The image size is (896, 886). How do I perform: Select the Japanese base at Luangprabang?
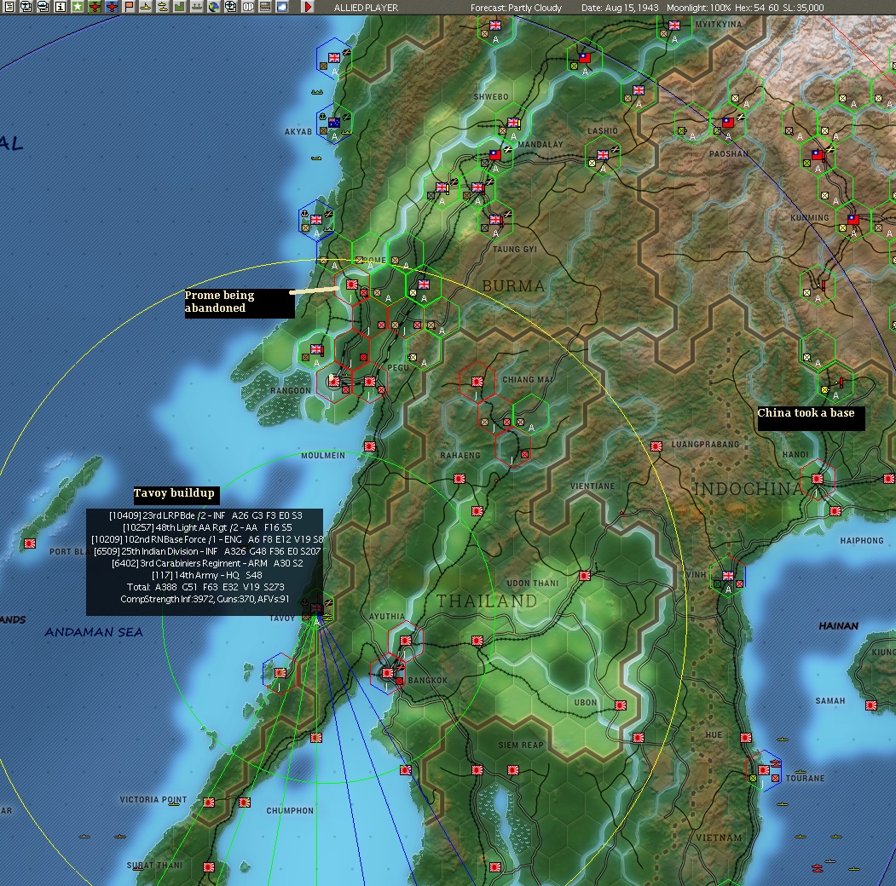(656, 446)
